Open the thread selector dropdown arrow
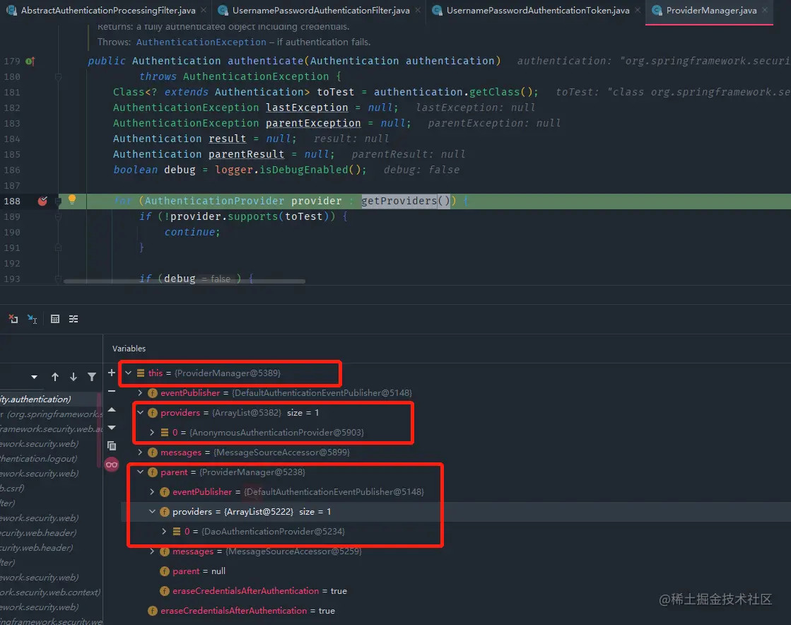This screenshot has height=625, width=791. pyautogui.click(x=35, y=377)
